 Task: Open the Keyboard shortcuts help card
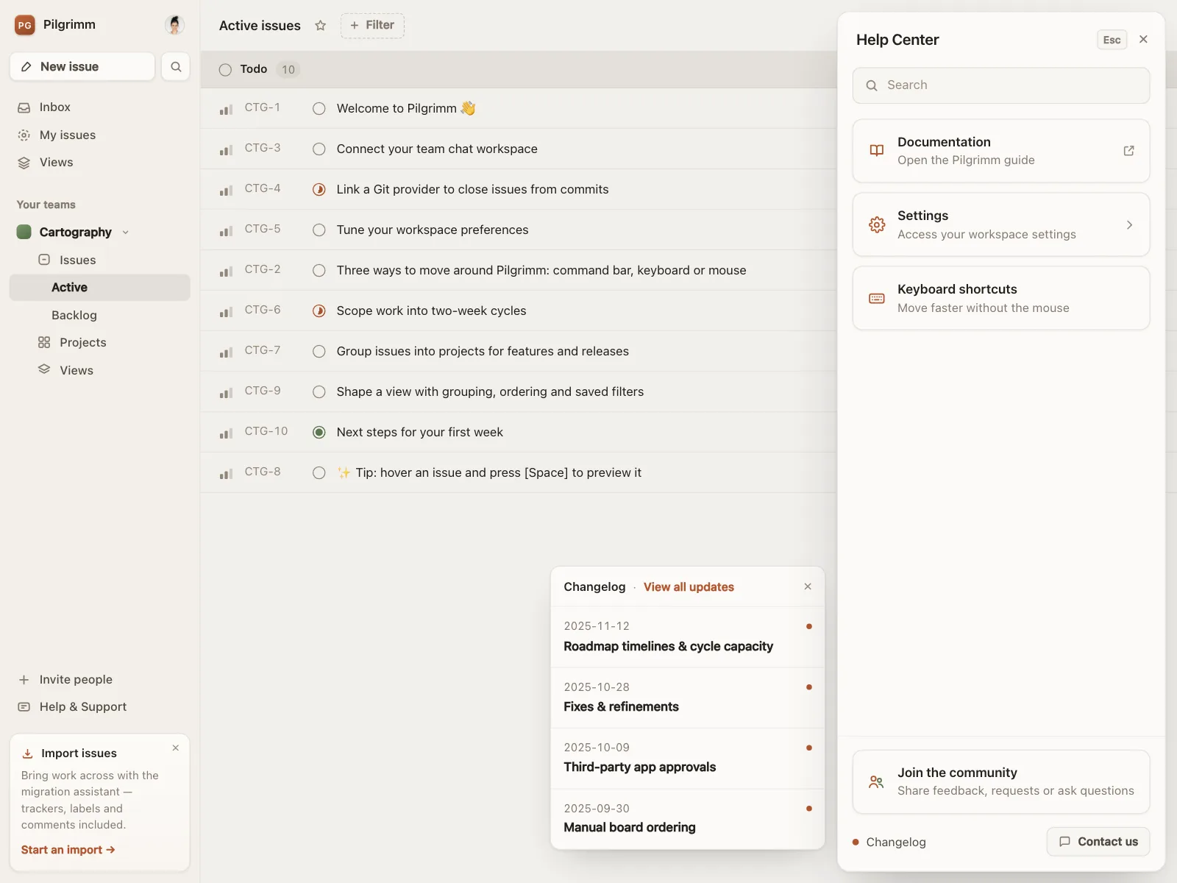[x=1001, y=298]
